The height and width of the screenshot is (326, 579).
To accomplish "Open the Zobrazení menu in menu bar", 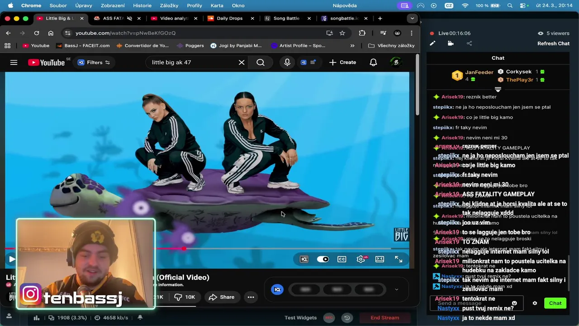I will click(x=113, y=5).
